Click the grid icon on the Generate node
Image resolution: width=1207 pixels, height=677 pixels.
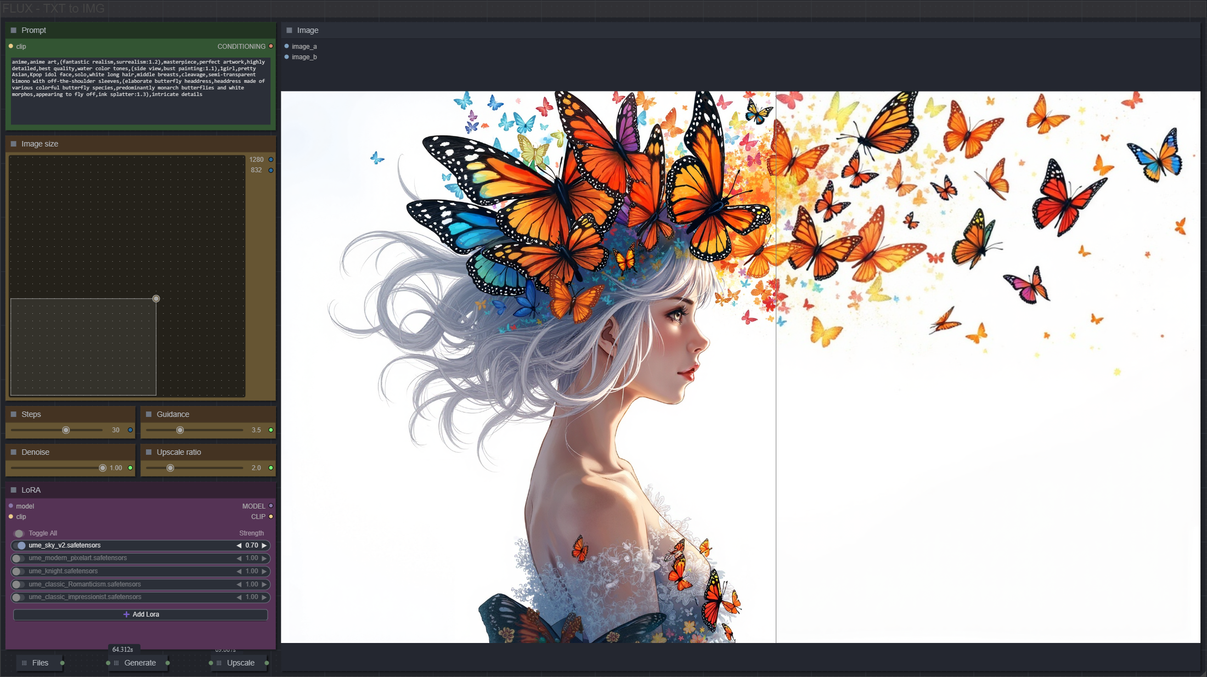116,663
